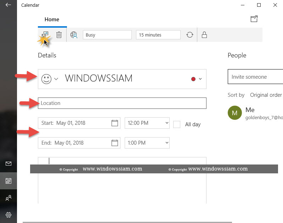Click the End date May 01, 2018 field
This screenshot has height=223, width=283.
tap(79, 143)
